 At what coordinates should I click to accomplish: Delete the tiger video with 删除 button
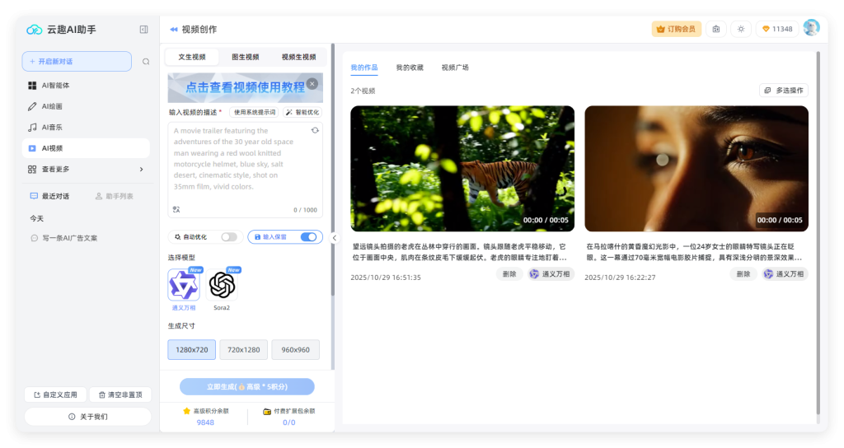pyautogui.click(x=509, y=274)
